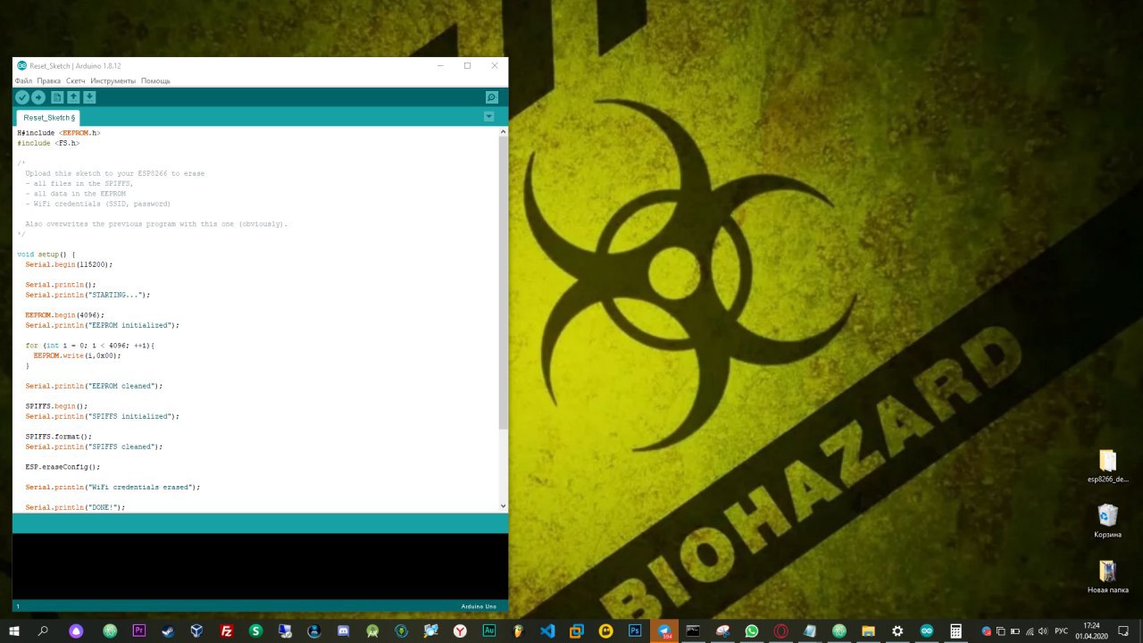This screenshot has width=1143, height=643.
Task: Open the Скетч menu
Action: tap(76, 81)
